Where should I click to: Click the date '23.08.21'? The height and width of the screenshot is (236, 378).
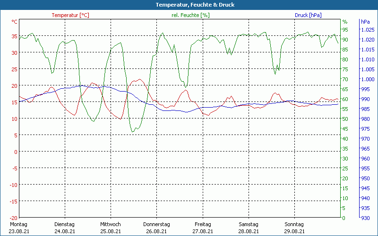[x=19, y=231]
